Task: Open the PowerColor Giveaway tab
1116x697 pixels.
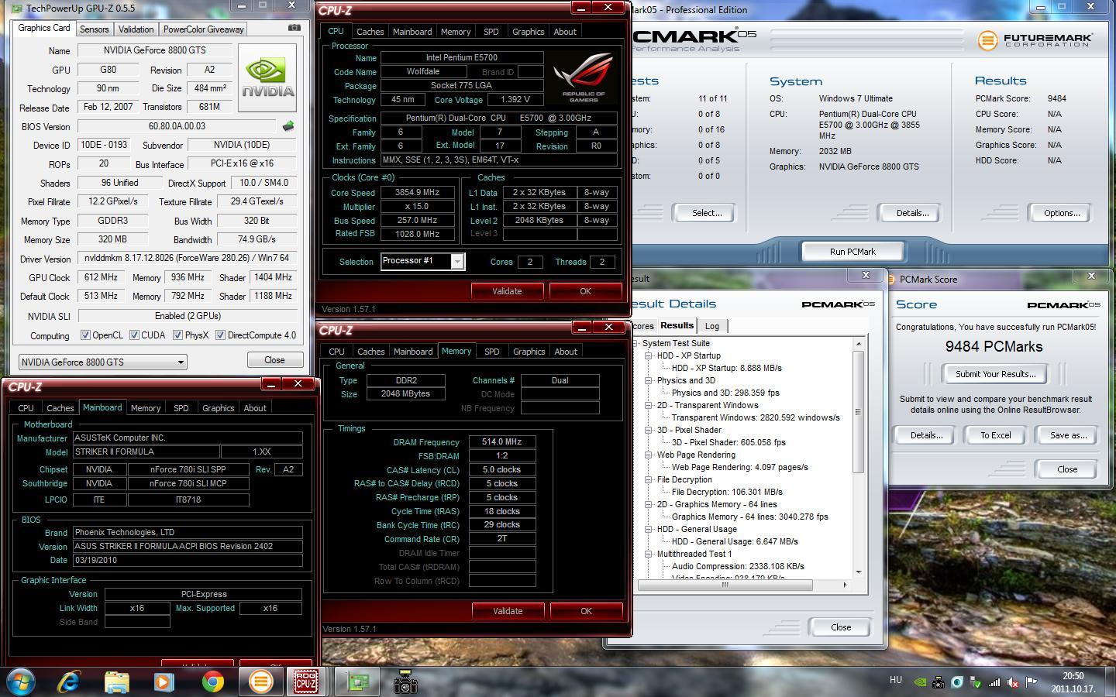Action: (203, 29)
